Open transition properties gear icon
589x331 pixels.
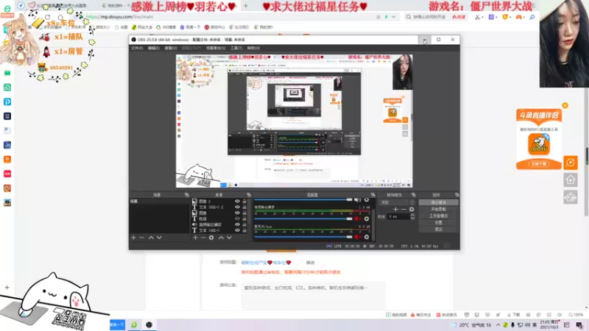(x=412, y=210)
